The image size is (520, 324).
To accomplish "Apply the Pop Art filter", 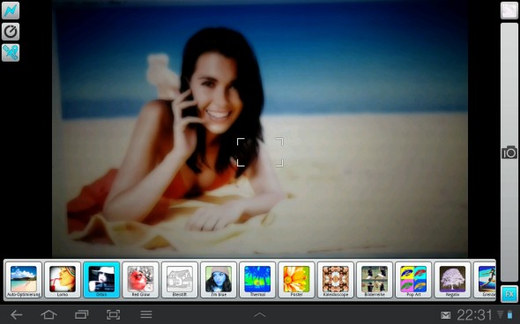I will click(413, 280).
